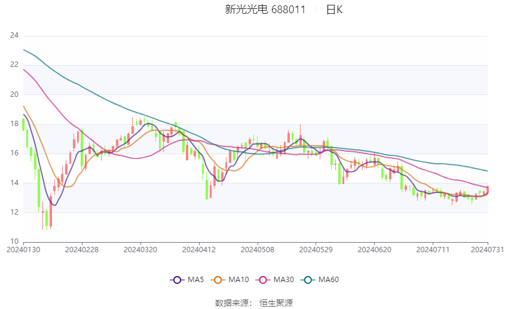Click the 新光光电 688011 chart title
The image size is (508, 309).
pos(265,10)
